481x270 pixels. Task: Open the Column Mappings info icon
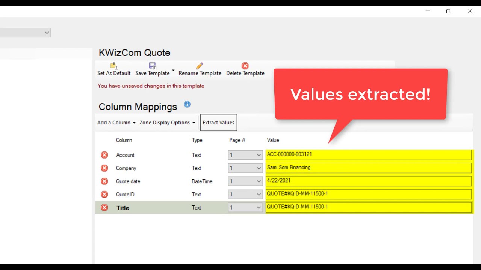(x=187, y=104)
